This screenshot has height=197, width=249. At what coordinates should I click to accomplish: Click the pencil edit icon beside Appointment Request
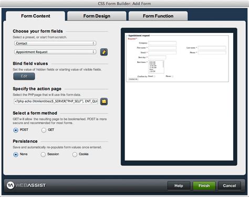[104, 52]
